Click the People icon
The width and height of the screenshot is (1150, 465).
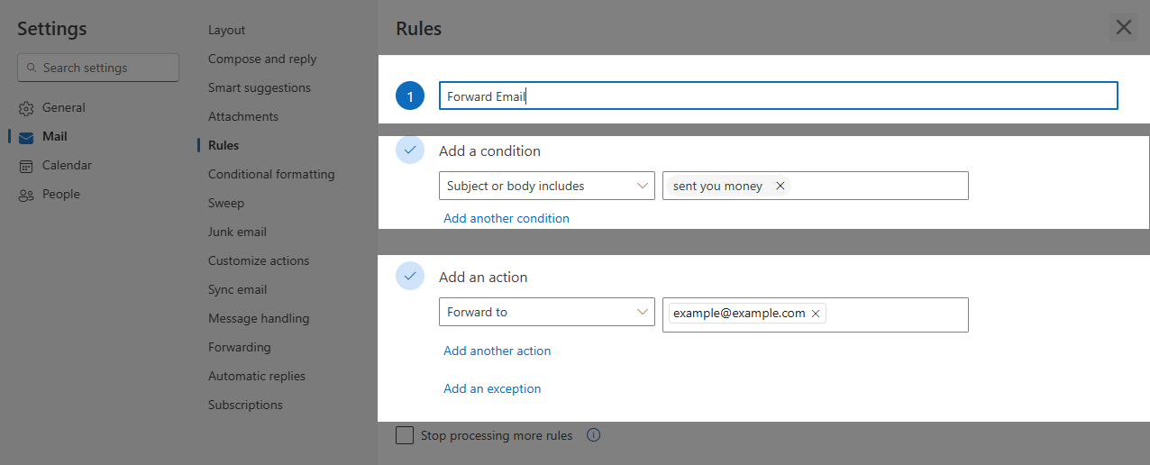coord(26,195)
